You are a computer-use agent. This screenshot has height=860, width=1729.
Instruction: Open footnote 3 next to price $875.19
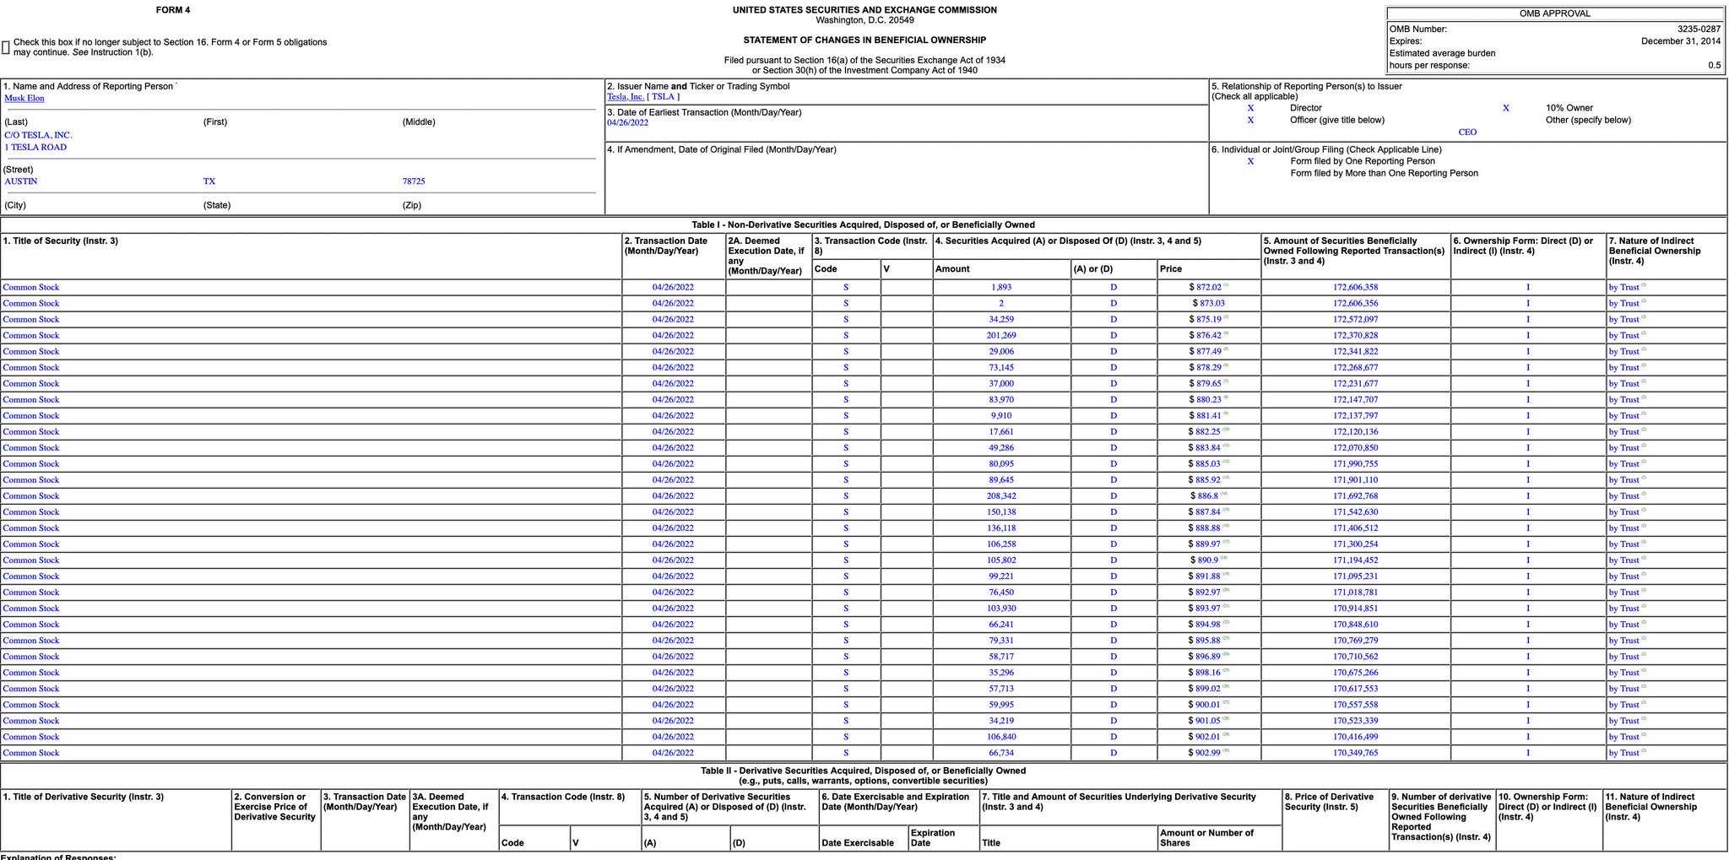pyautogui.click(x=1226, y=317)
